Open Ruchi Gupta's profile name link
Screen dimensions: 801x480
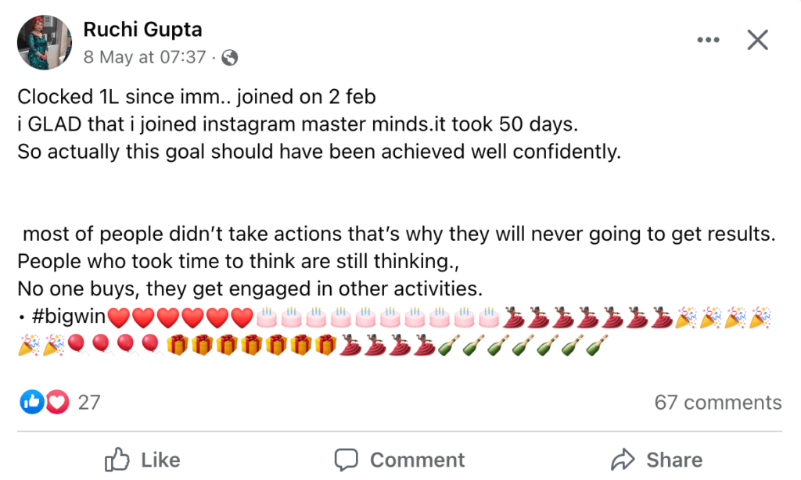point(142,29)
